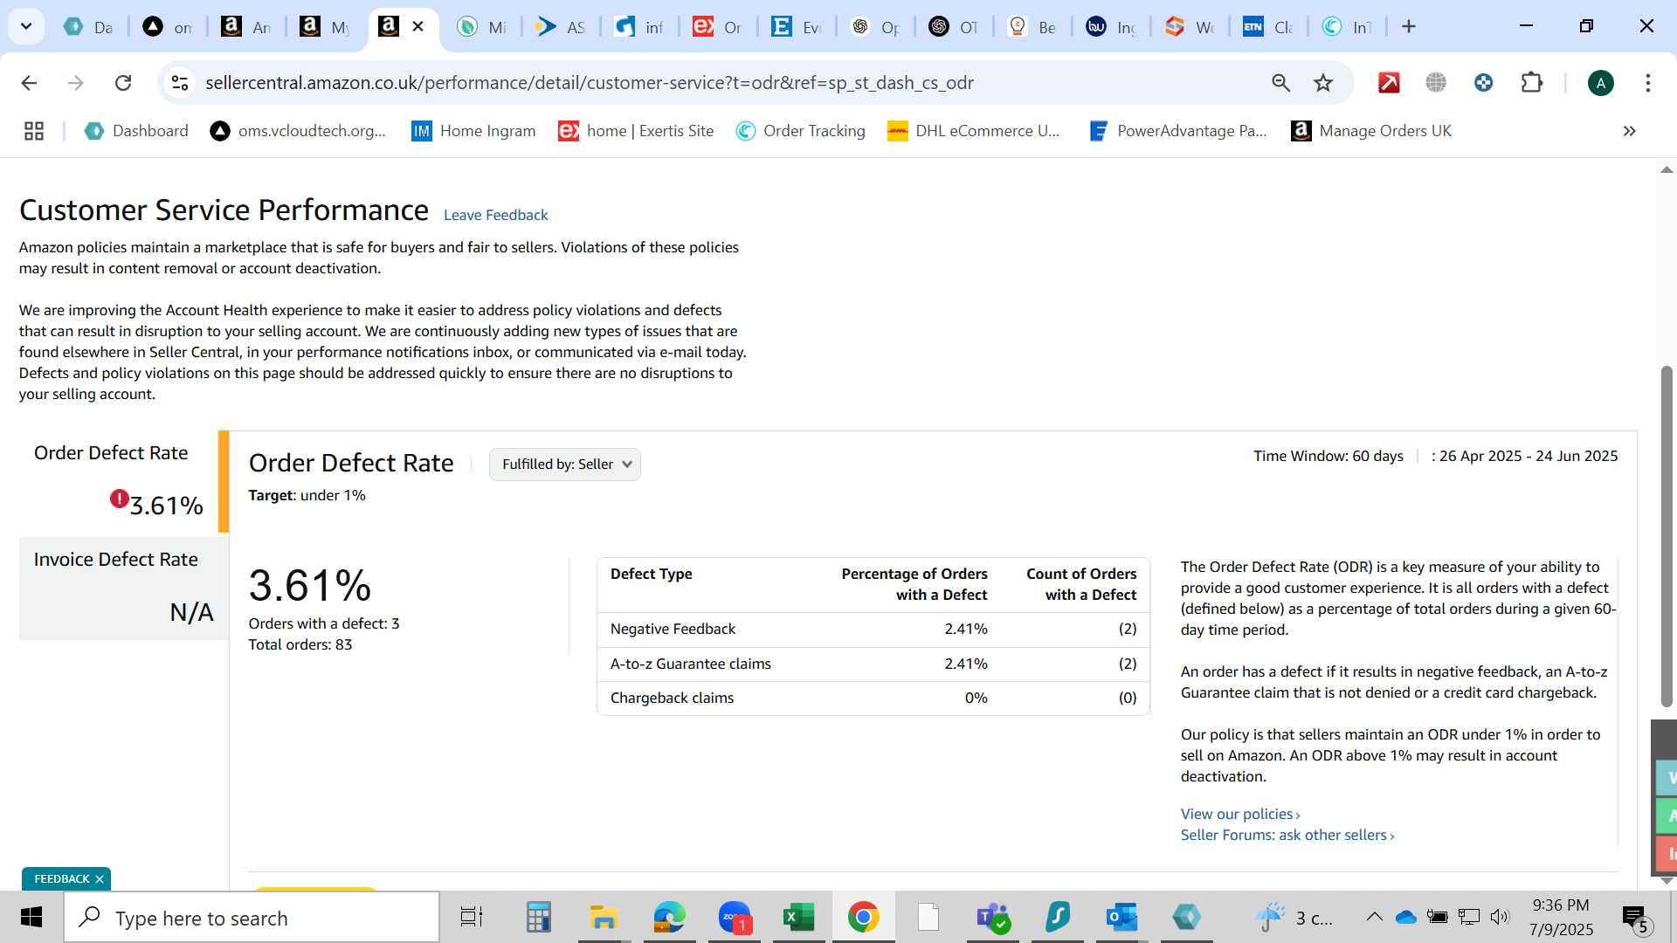
Task: Click the red arrow extension icon
Action: tap(1389, 83)
